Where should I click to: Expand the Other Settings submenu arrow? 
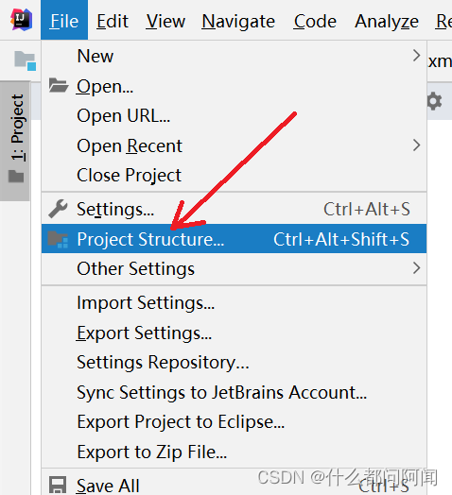pyautogui.click(x=417, y=268)
